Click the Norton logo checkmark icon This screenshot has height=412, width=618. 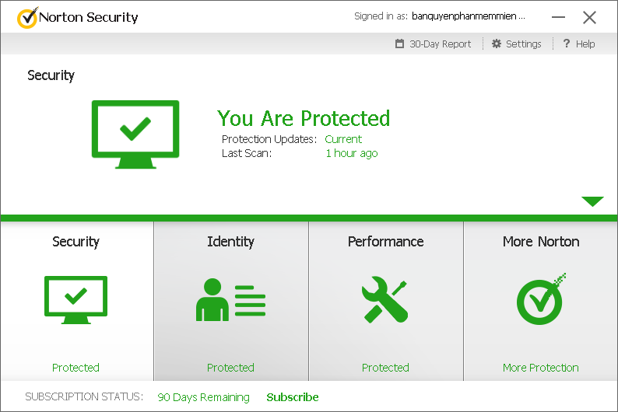coord(26,17)
